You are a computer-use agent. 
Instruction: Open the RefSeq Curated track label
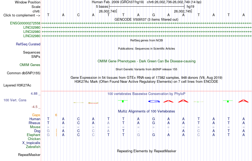28,44
